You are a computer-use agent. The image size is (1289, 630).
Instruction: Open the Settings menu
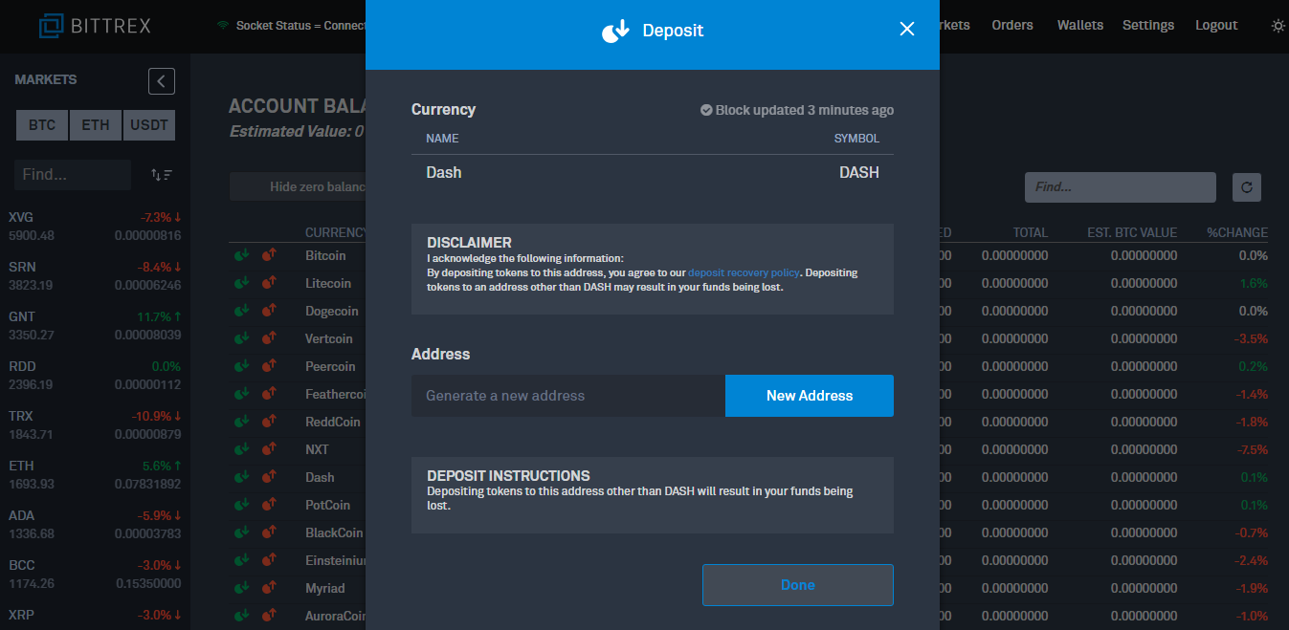1148,26
